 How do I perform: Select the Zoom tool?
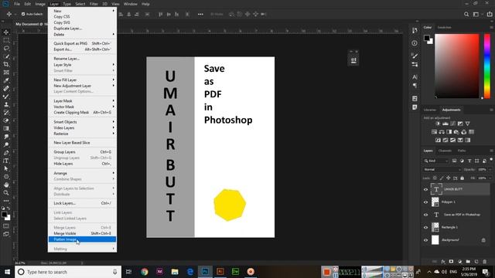tap(6, 192)
